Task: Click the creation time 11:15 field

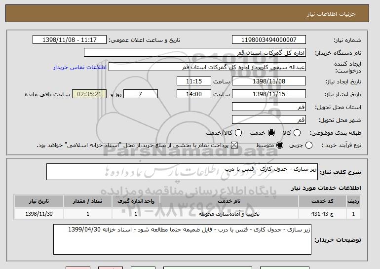Action: [x=194, y=81]
